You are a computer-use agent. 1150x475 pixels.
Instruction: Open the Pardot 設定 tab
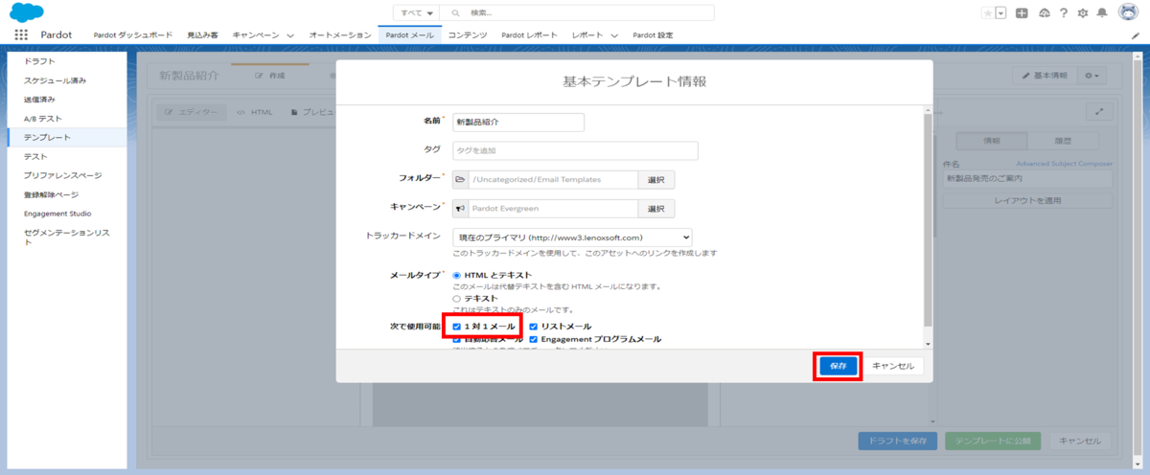654,35
